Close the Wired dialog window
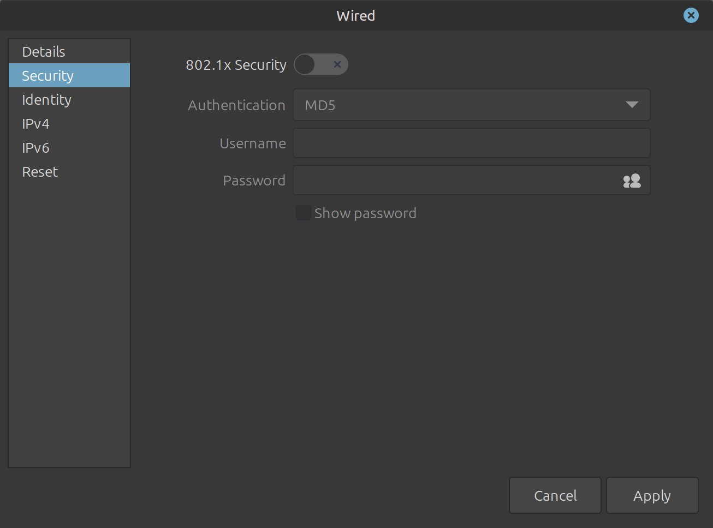The height and width of the screenshot is (528, 713). click(691, 15)
